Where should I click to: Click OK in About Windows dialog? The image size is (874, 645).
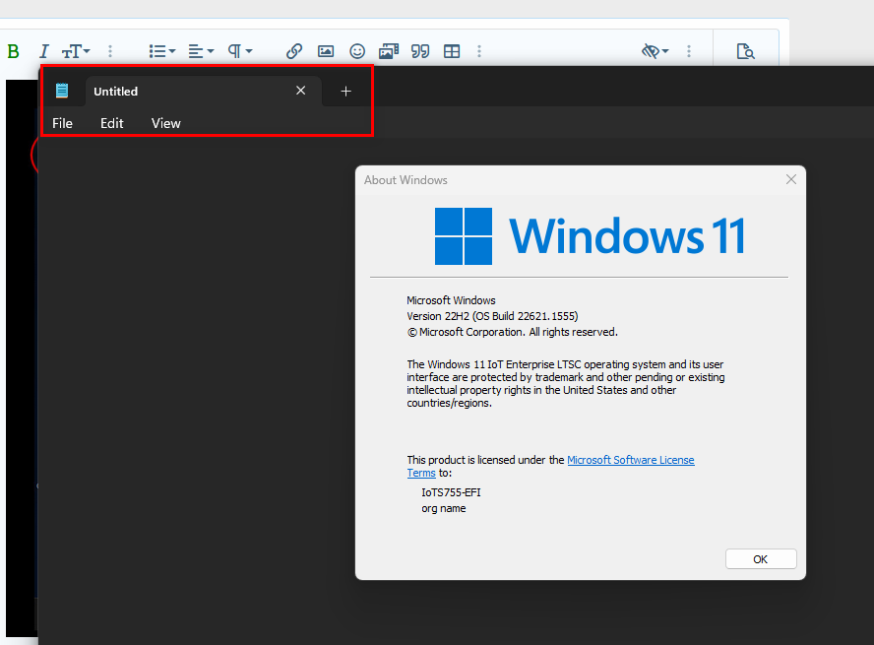point(761,559)
